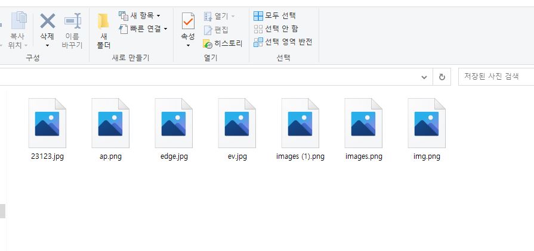
Task: Click the edge.jpg filename label
Action: pos(174,156)
